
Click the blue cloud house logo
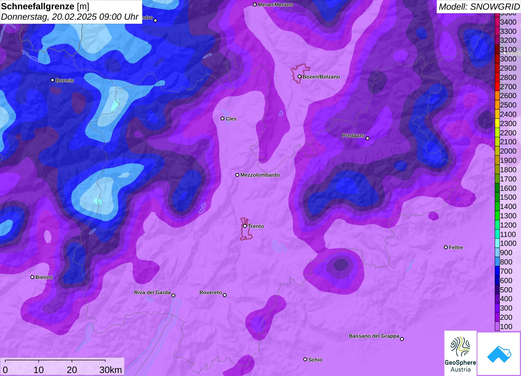[x=499, y=354]
